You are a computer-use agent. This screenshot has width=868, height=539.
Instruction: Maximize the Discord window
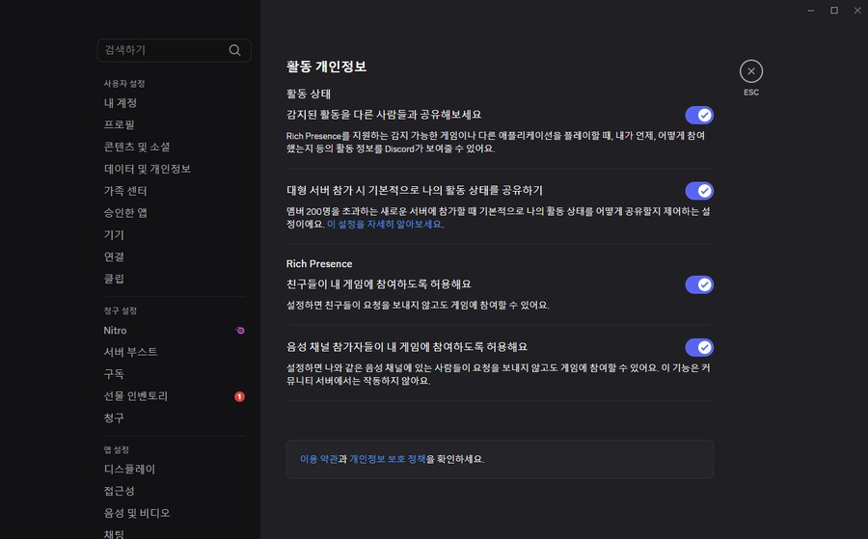(833, 11)
